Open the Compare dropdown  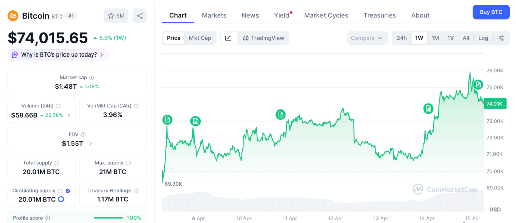click(x=367, y=38)
